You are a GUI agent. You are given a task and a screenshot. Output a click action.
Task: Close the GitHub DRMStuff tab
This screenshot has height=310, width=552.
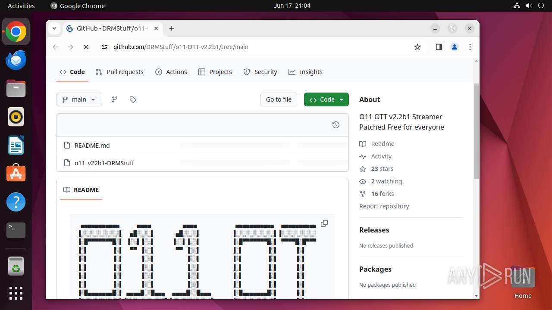[156, 28]
